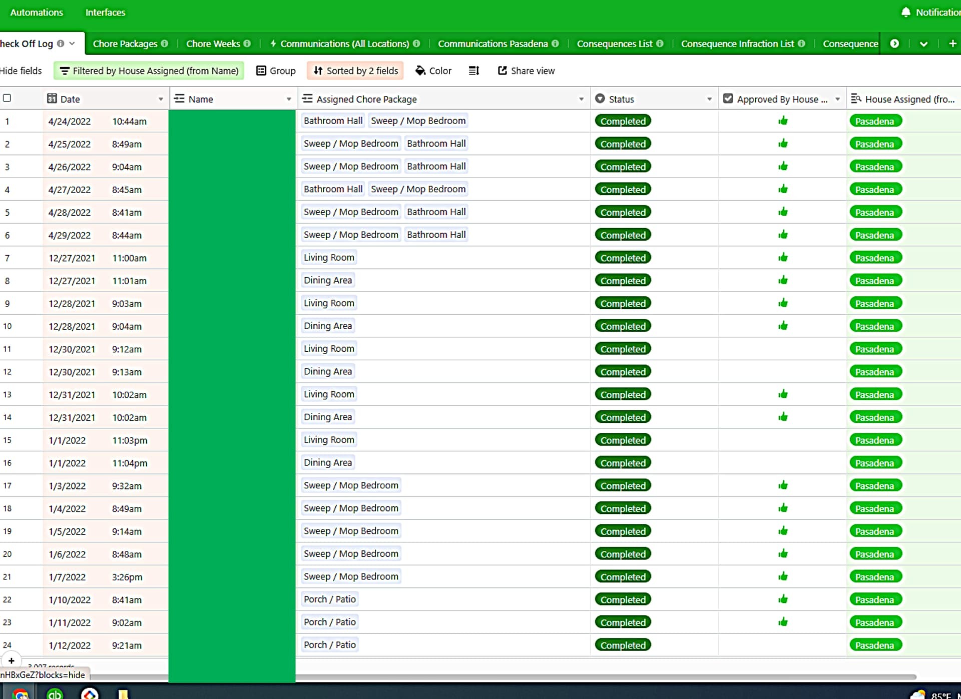
Task: Open the Name column dropdown arrow
Action: [289, 99]
